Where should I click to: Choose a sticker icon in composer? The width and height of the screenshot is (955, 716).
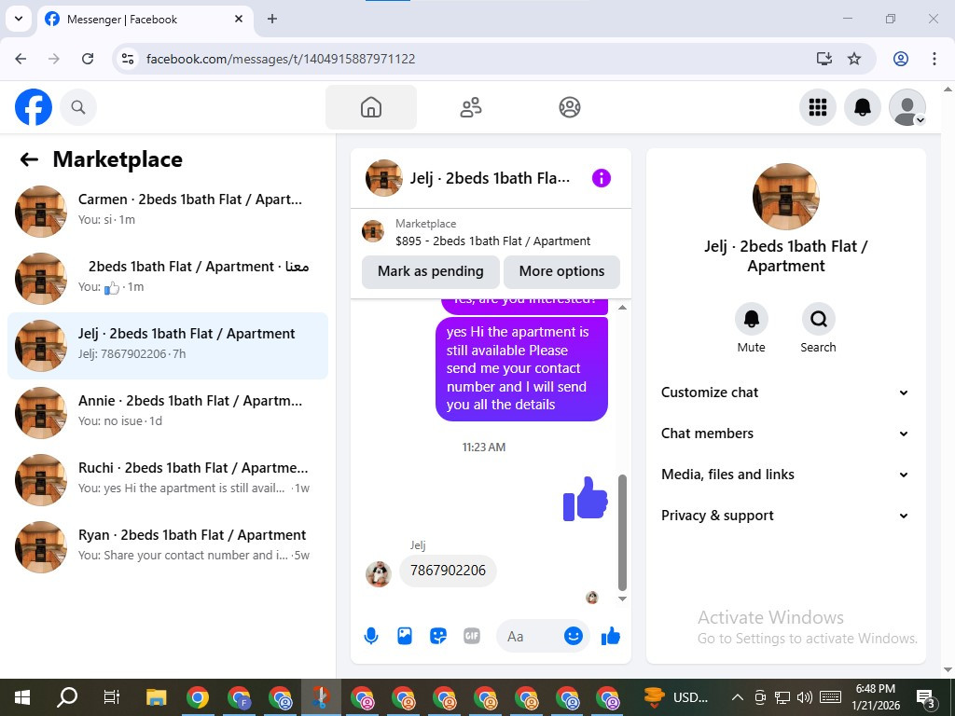pos(438,636)
